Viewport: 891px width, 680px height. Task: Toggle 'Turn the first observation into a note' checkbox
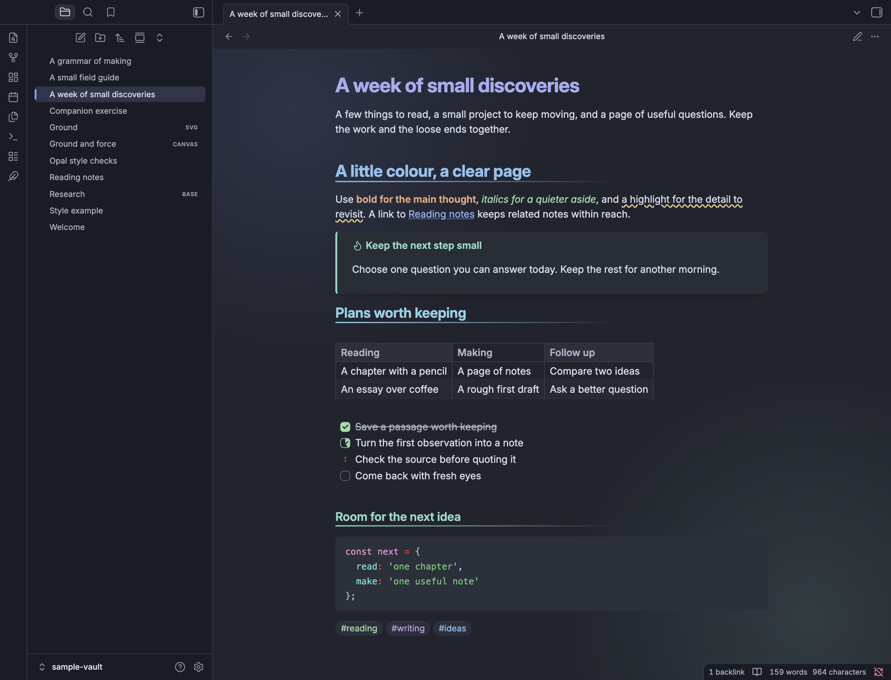point(345,443)
